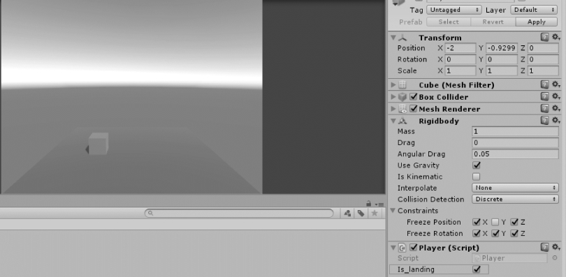Disable the Use Gravity checkbox
Image resolution: width=566 pixels, height=277 pixels.
coord(477,165)
